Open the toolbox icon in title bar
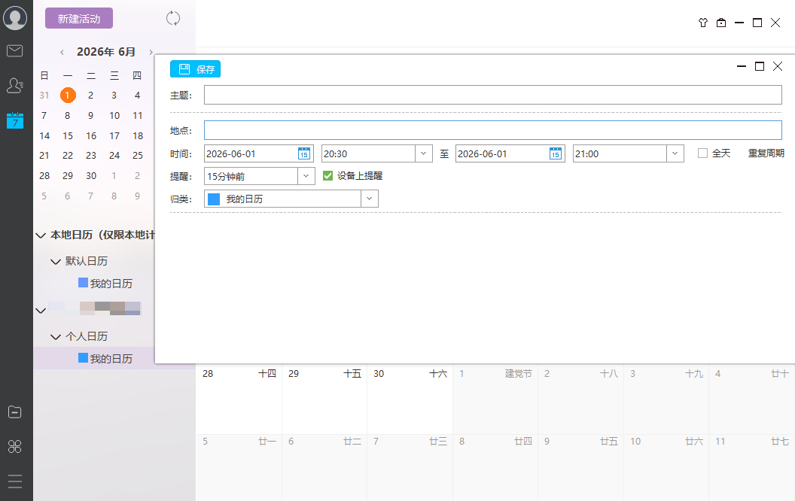Viewport: 795px width, 501px height. (721, 23)
